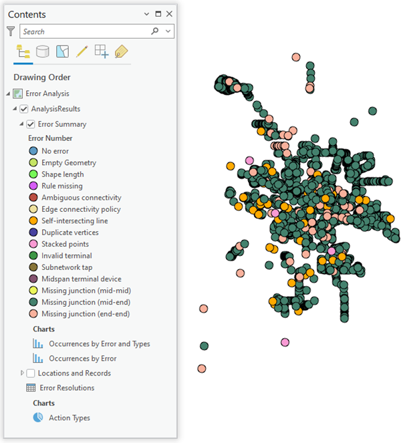Open Occurrences by Error bar chart icon
This screenshot has height=443, width=417.
click(x=38, y=358)
